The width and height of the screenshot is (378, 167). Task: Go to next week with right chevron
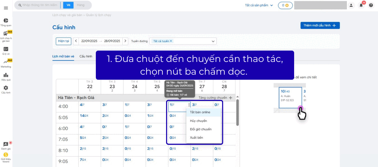126,41
